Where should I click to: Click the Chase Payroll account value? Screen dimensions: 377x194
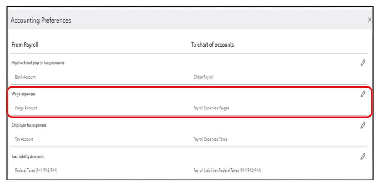pos(203,77)
